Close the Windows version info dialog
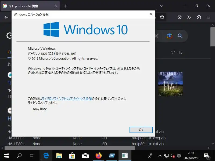The image size is (215, 161). click(x=151, y=14)
